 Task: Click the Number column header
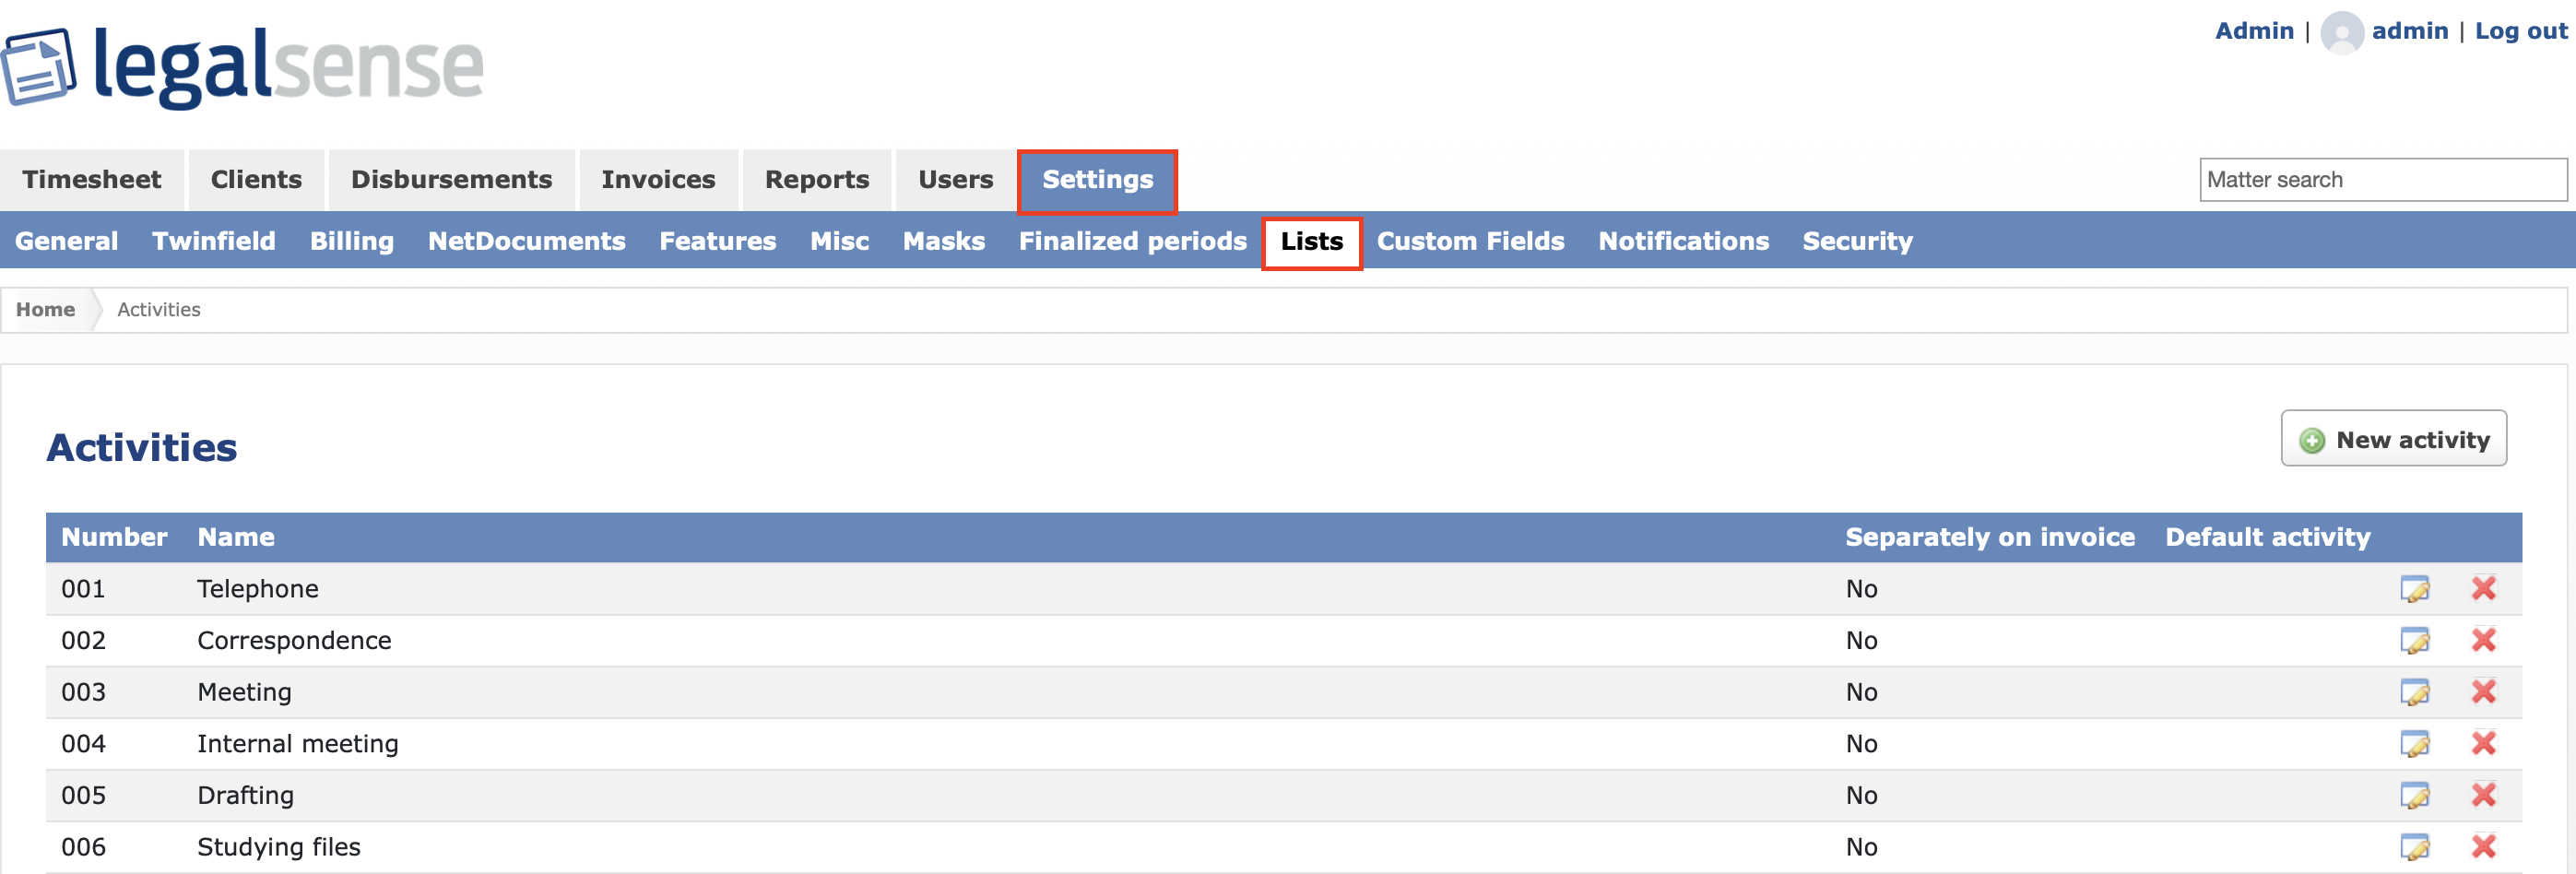[x=114, y=538]
